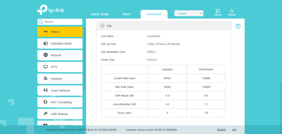Click the Guest Network people icon
The width and height of the screenshot is (282, 134).
click(45, 90)
